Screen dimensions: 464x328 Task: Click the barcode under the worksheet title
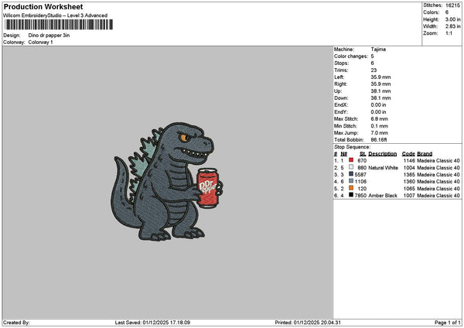click(x=58, y=25)
